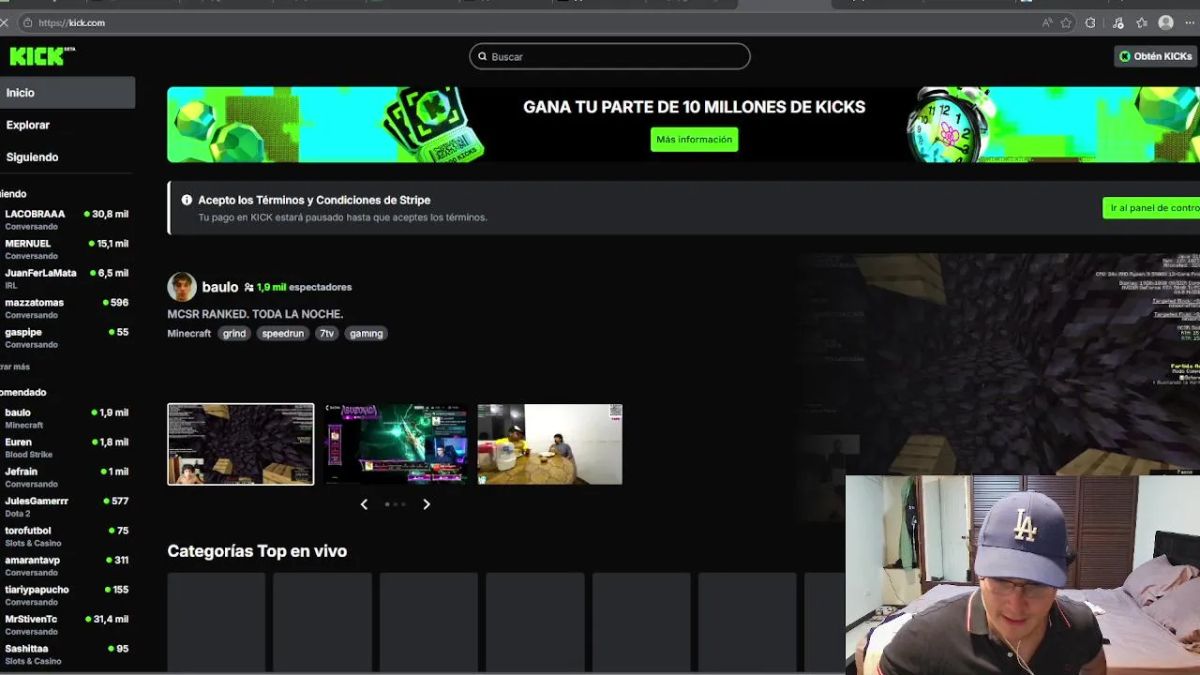
Task: Open torofutbol Slots & Casino channel
Action: (x=67, y=536)
